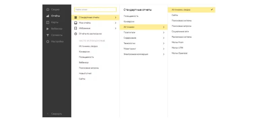Select the Вебвизор play icon
Viewport: 259px width, 121px height.
pos(48,29)
